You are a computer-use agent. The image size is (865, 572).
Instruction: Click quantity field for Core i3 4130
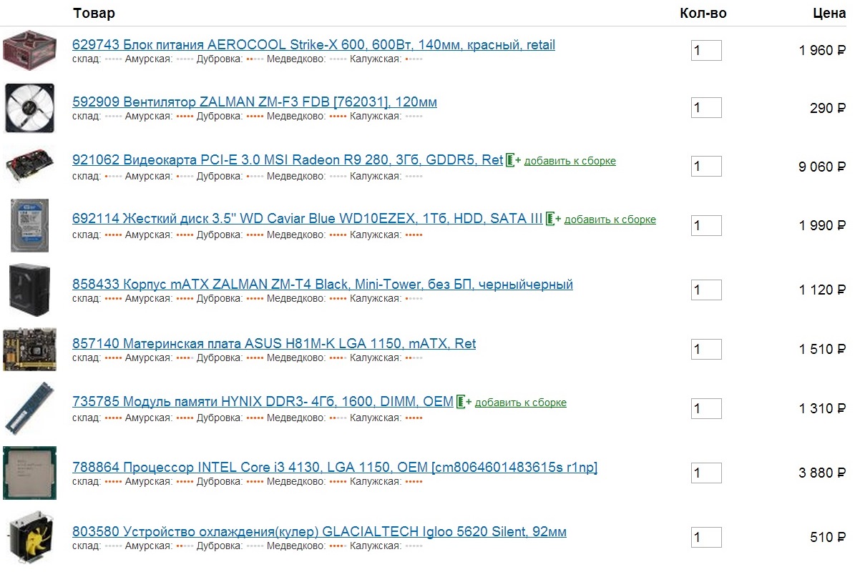706,473
